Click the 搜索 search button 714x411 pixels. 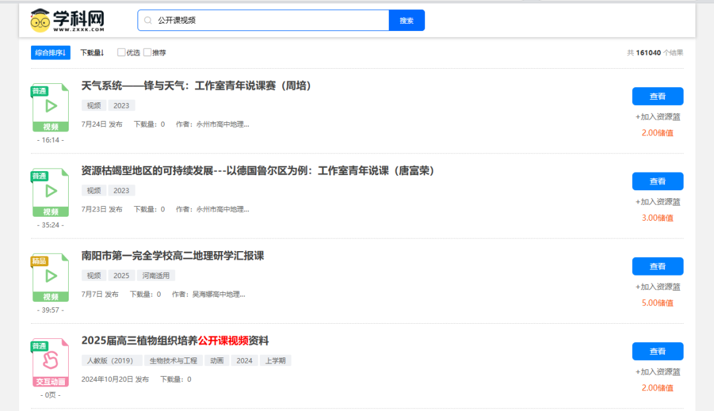407,20
